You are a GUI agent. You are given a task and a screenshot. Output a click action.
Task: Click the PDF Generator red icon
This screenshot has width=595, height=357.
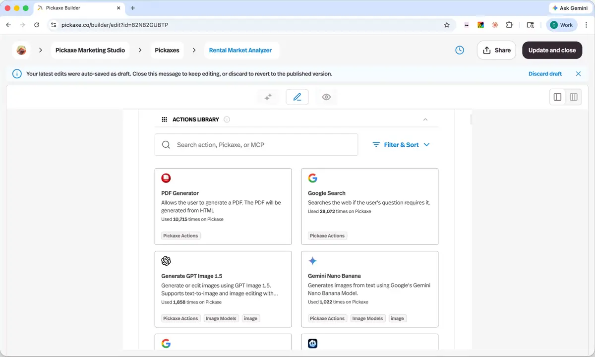point(166,178)
